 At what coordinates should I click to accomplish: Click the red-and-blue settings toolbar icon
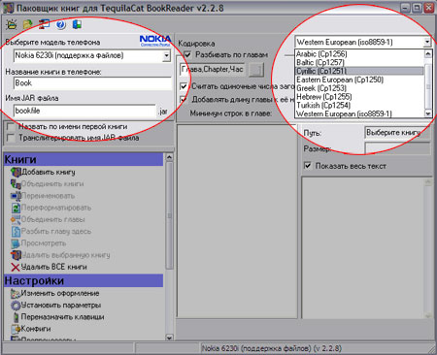pyautogui.click(x=44, y=24)
